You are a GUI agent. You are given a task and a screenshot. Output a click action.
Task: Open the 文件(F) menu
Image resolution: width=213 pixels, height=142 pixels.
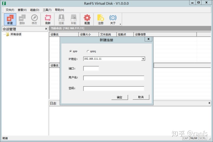(x=10, y=10)
